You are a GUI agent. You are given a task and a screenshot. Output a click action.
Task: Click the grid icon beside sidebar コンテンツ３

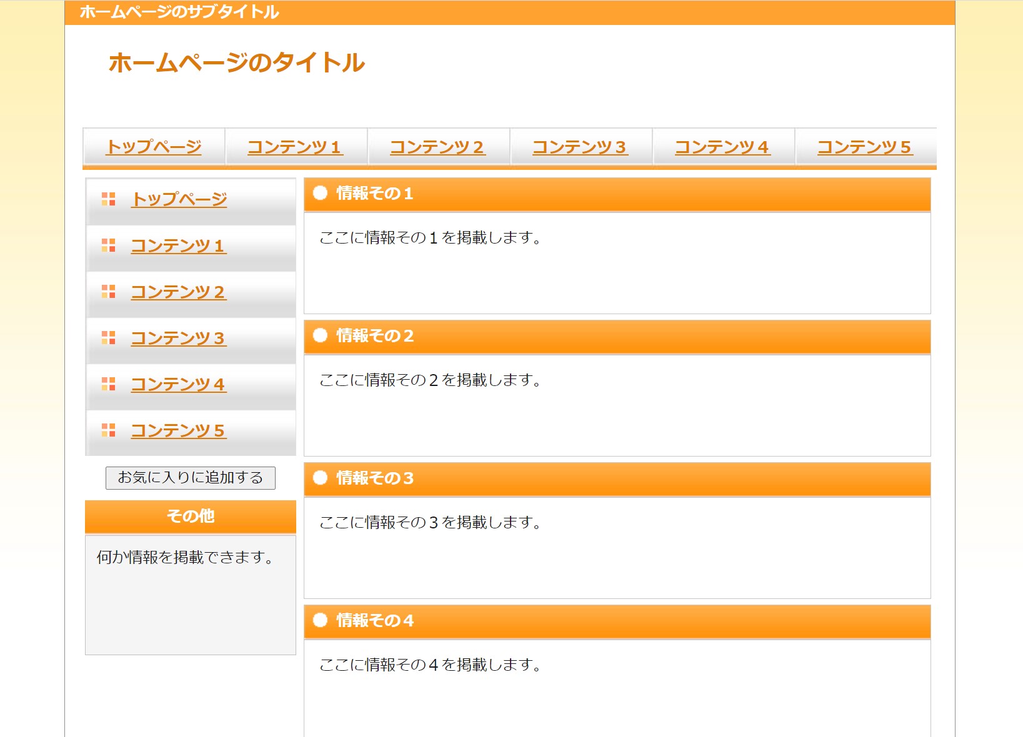pyautogui.click(x=108, y=338)
